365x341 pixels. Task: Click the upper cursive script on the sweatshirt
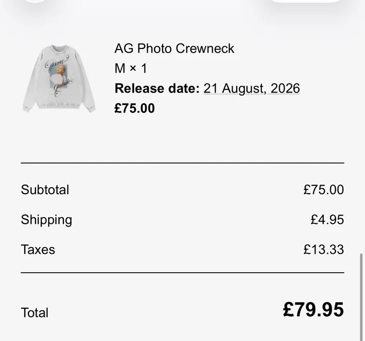click(x=57, y=62)
